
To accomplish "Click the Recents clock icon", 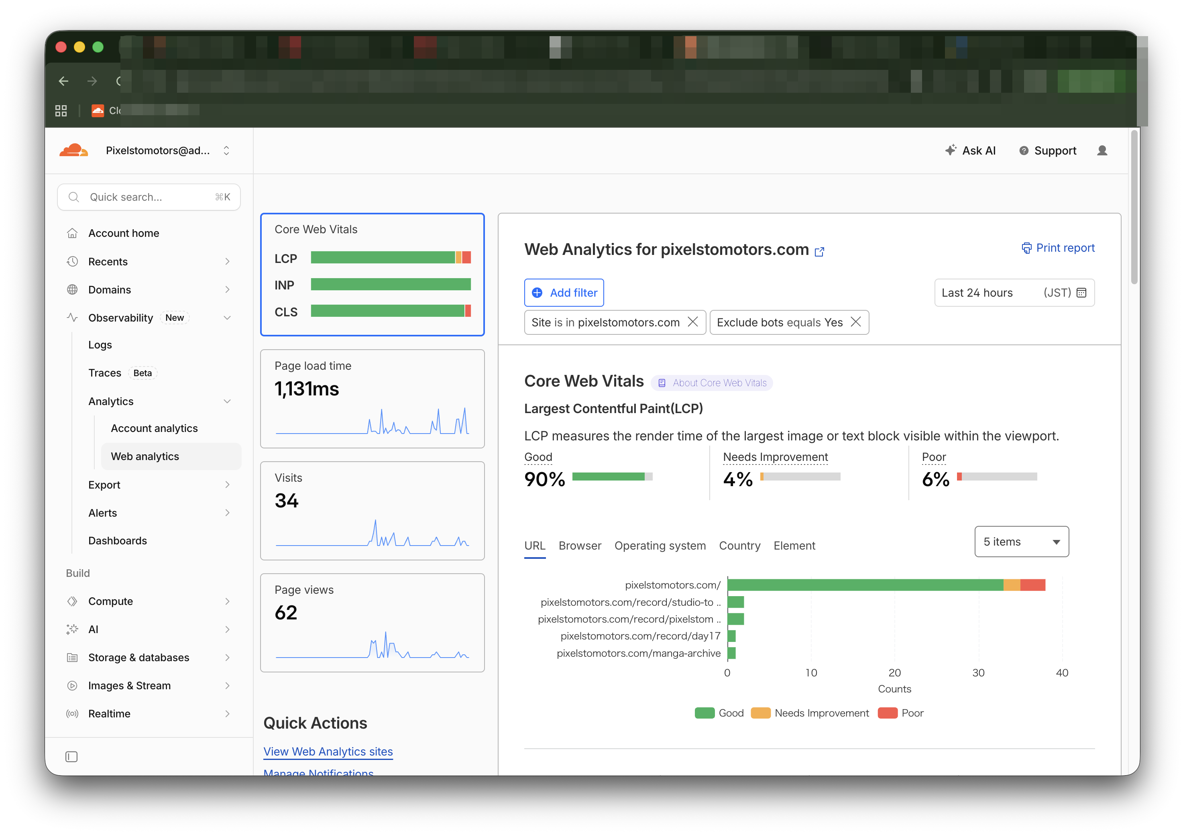I will pos(72,261).
